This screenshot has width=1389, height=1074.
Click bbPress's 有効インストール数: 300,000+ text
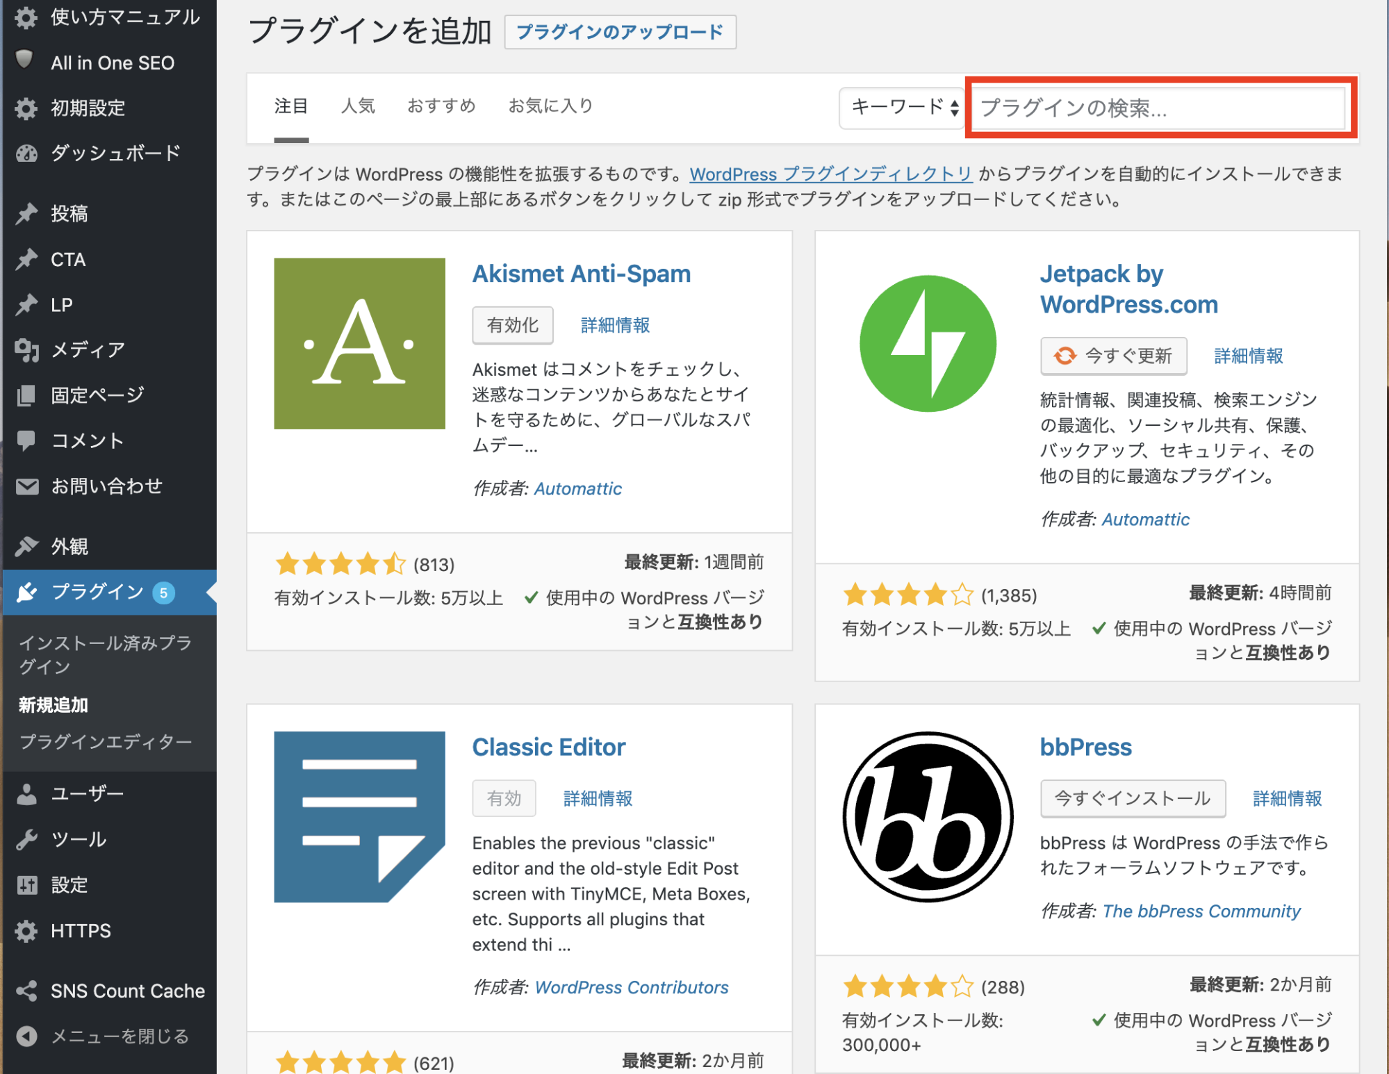922,1032
